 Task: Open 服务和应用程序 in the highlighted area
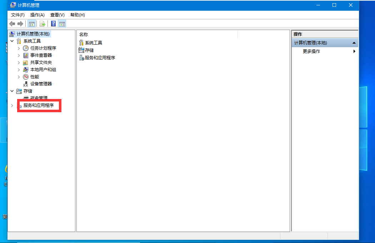(x=39, y=105)
